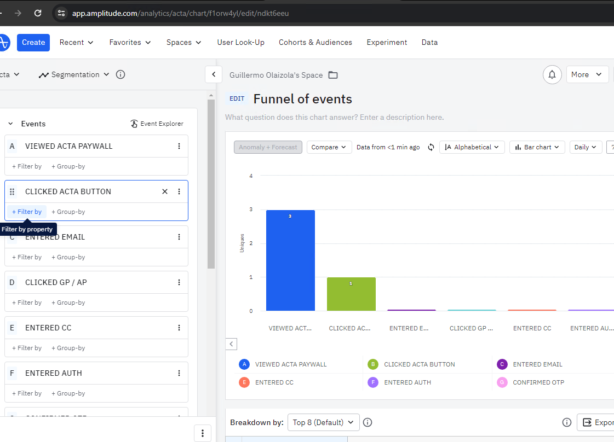
Task: Click the refresh data icon
Action: click(431, 147)
